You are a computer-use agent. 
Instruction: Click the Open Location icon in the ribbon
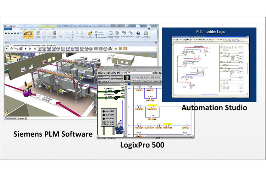38,35
